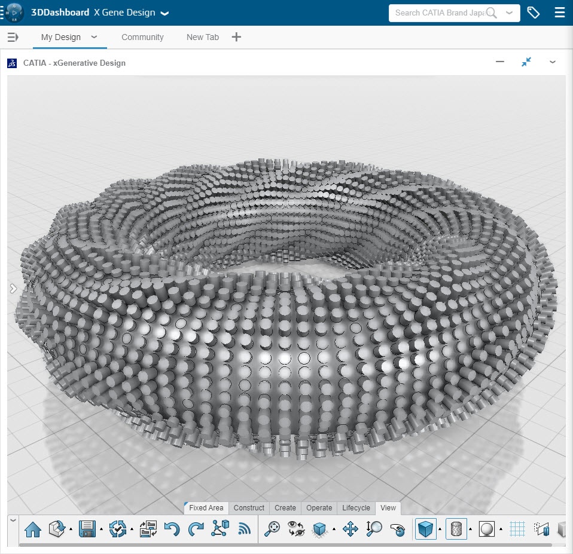The image size is (573, 554).
Task: Redo the last action
Action: [x=196, y=529]
